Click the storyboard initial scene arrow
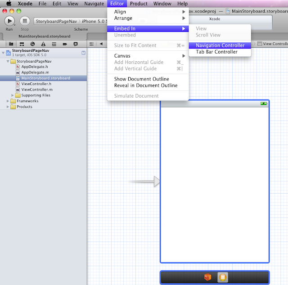This screenshot has width=288, height=285. pyautogui.click(x=144, y=181)
